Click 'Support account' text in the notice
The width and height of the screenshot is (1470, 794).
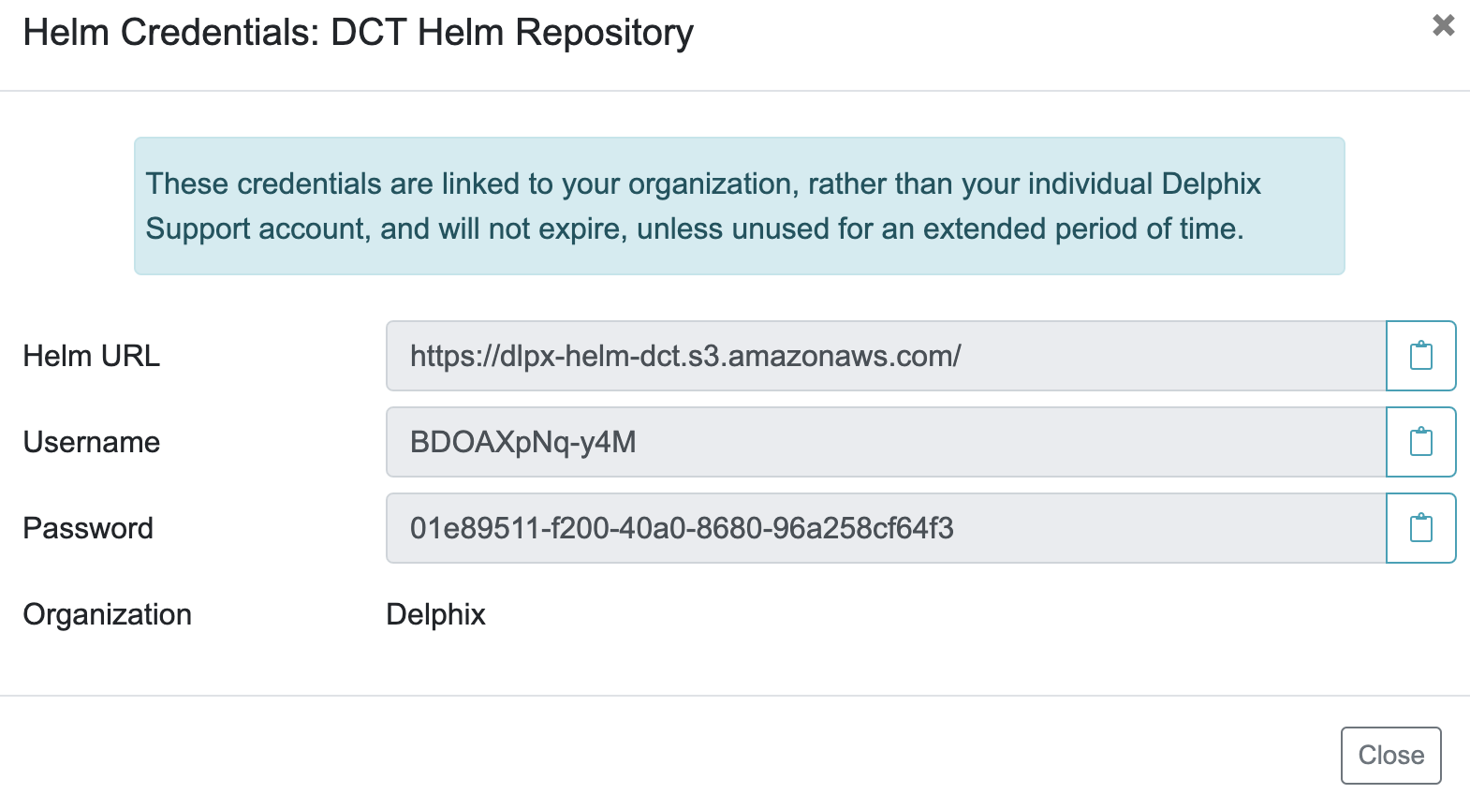click(256, 228)
